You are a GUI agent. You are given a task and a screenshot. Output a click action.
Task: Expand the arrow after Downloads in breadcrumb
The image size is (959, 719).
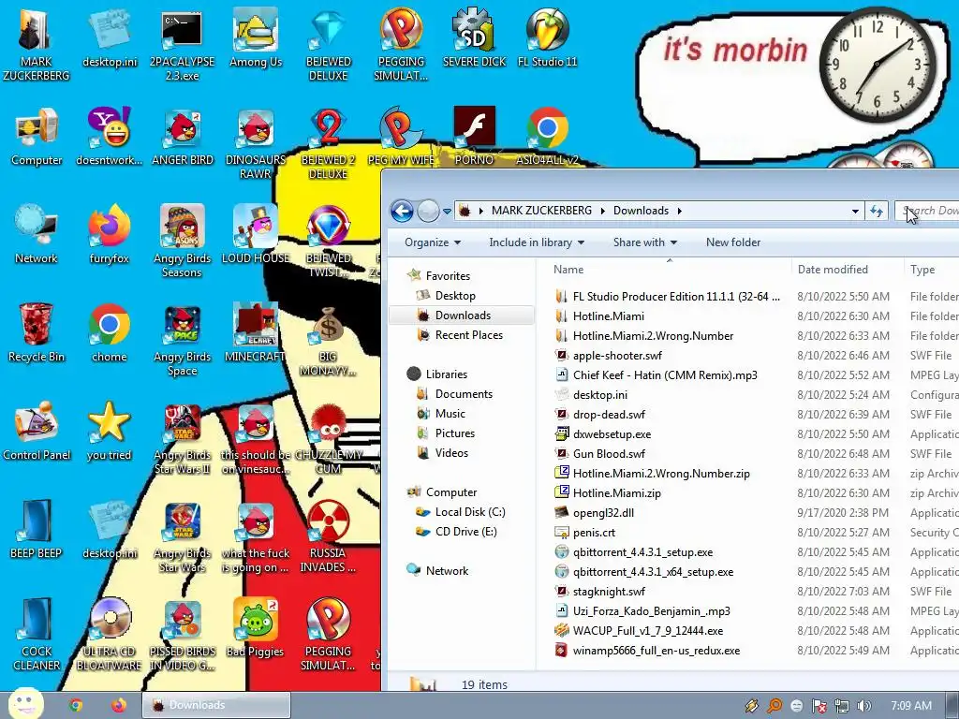[680, 211]
